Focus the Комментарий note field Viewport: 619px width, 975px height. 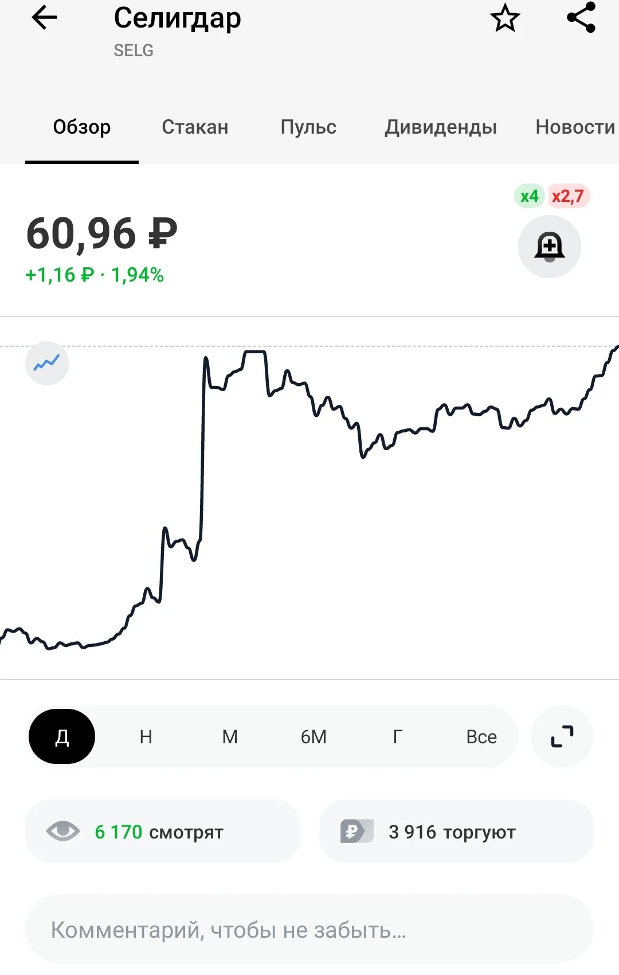tap(309, 929)
